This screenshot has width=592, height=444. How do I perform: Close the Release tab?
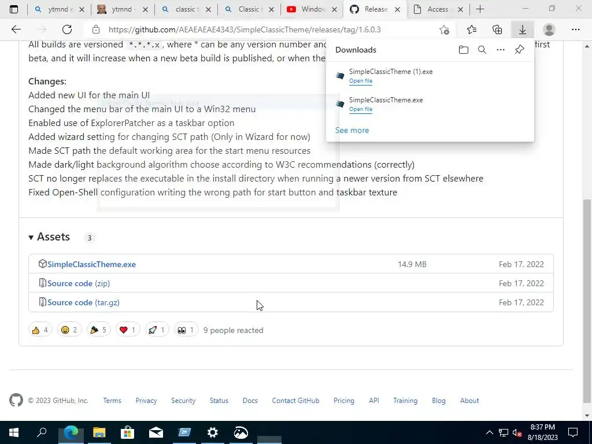(x=397, y=9)
